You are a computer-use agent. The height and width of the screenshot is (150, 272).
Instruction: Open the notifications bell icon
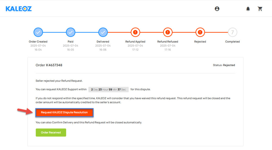[248, 9]
